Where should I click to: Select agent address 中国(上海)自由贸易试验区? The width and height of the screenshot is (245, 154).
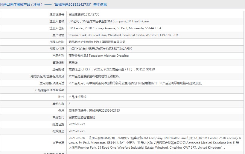[101, 49]
